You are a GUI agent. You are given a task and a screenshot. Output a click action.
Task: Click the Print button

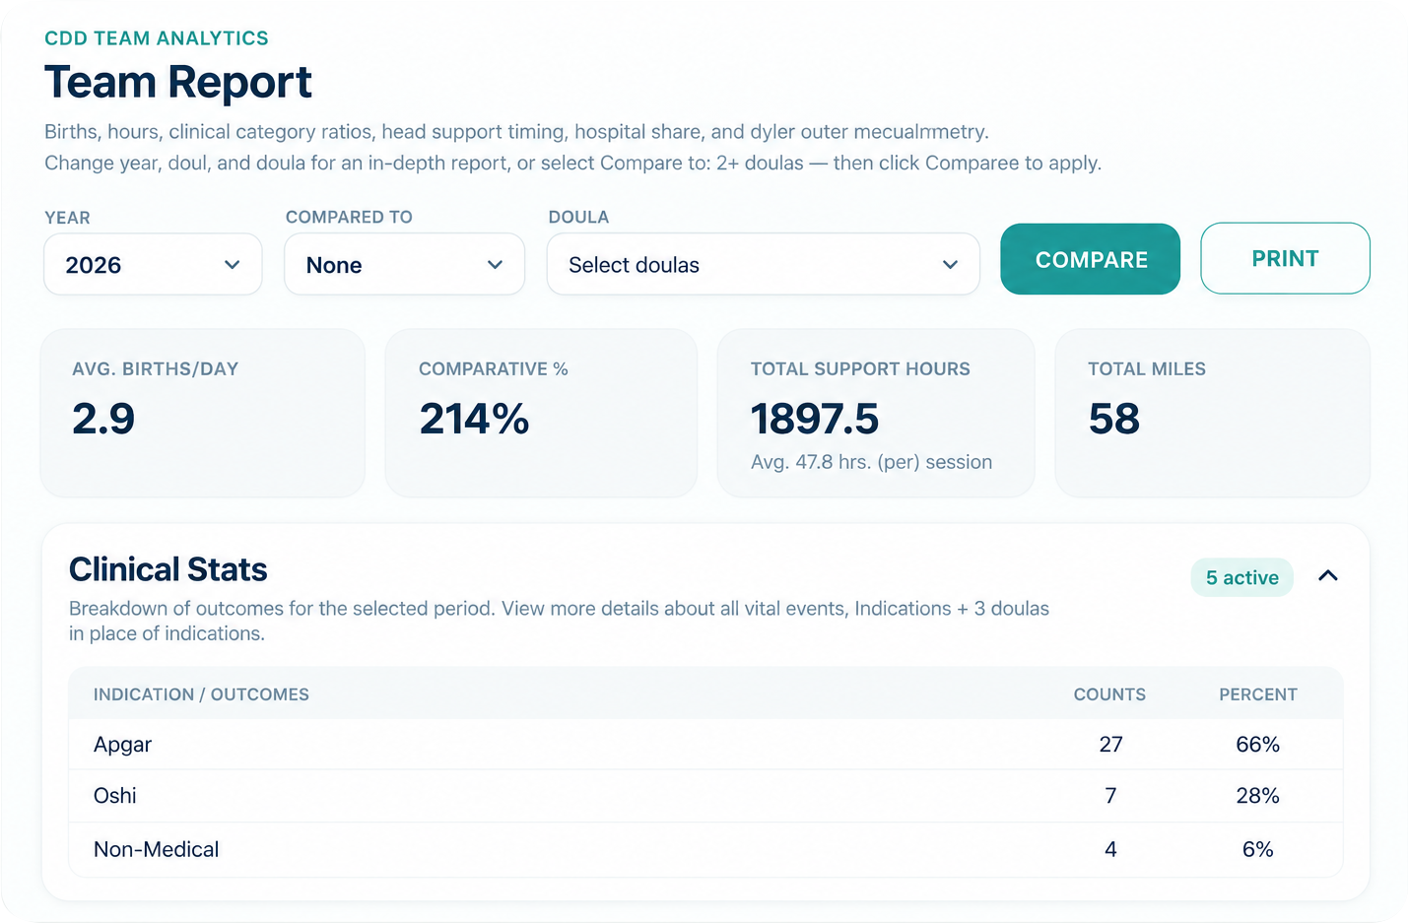pos(1285,258)
